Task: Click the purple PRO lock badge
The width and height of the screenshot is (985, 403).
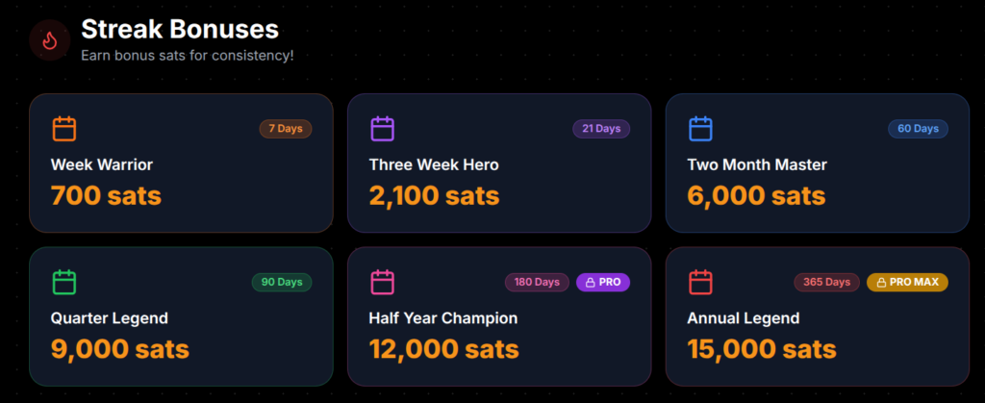Action: (603, 283)
